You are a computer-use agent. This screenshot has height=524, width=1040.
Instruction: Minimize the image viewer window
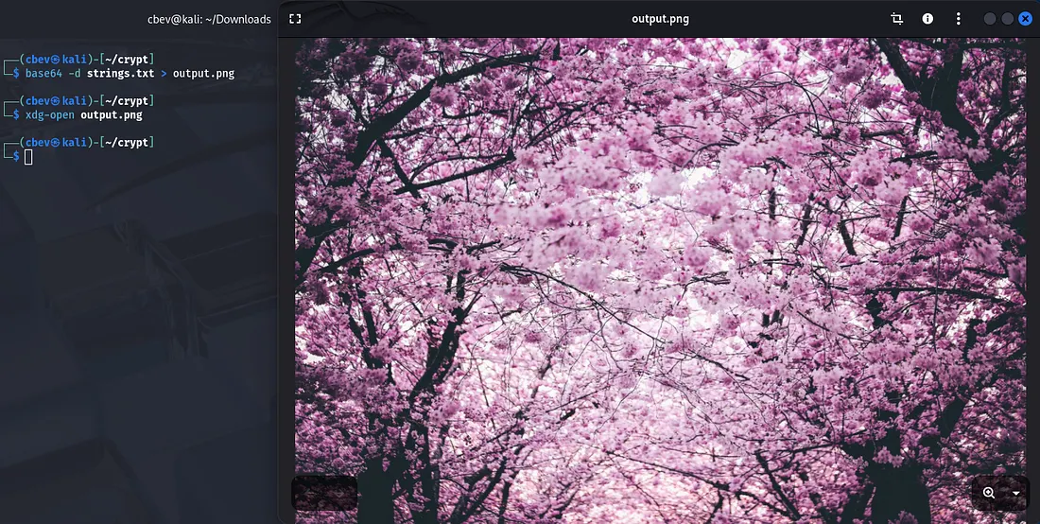click(990, 19)
